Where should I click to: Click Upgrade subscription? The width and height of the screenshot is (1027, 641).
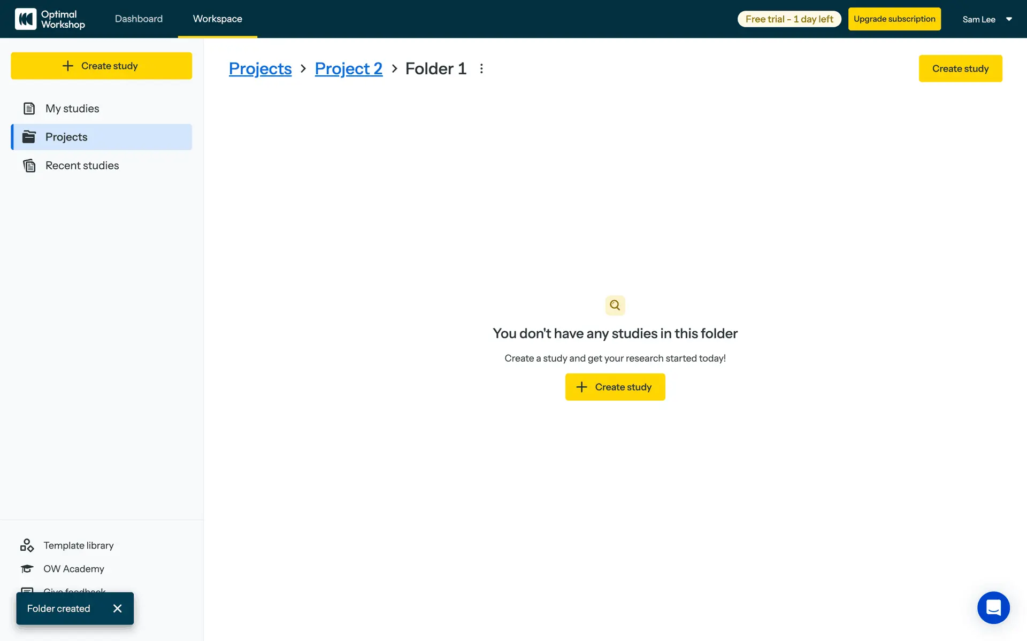(x=894, y=19)
